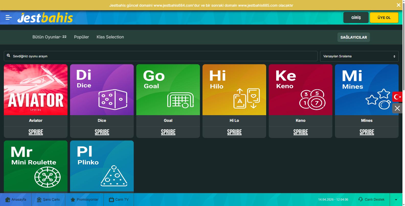Open Promosyonlar from the bottom bar
Image resolution: width=405 pixels, height=206 pixels.
click(x=84, y=200)
